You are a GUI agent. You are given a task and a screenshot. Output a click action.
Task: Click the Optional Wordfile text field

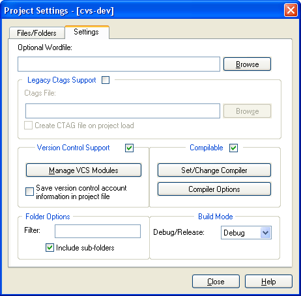[x=119, y=64]
